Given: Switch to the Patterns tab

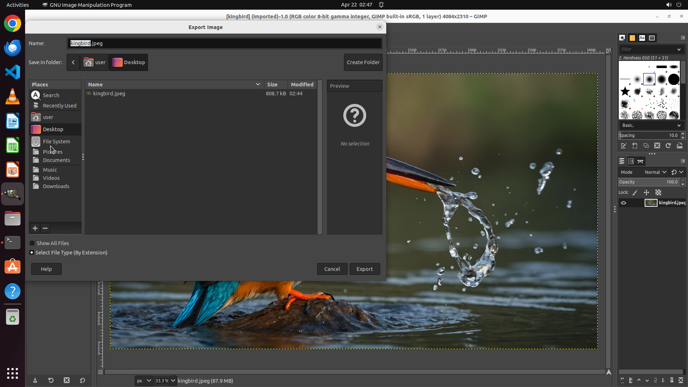Looking at the screenshot, I should tap(632, 38).
